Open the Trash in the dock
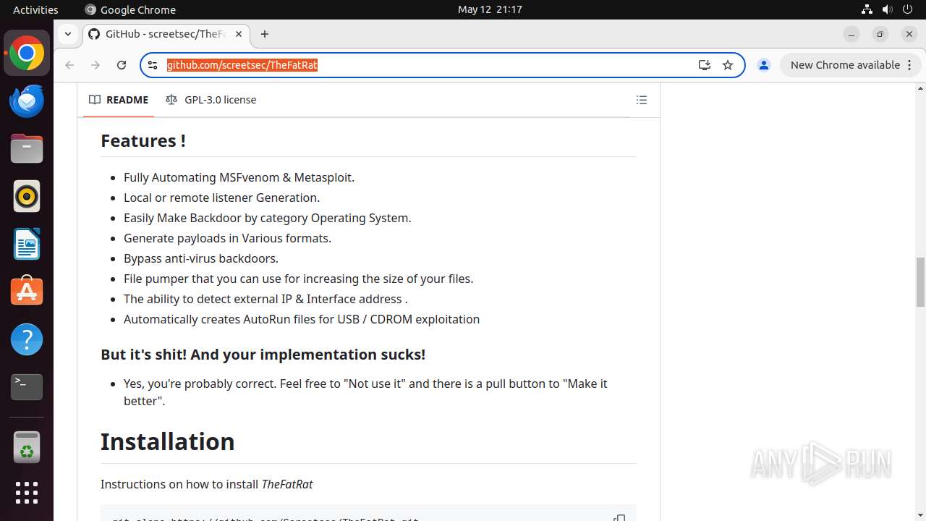 (27, 446)
